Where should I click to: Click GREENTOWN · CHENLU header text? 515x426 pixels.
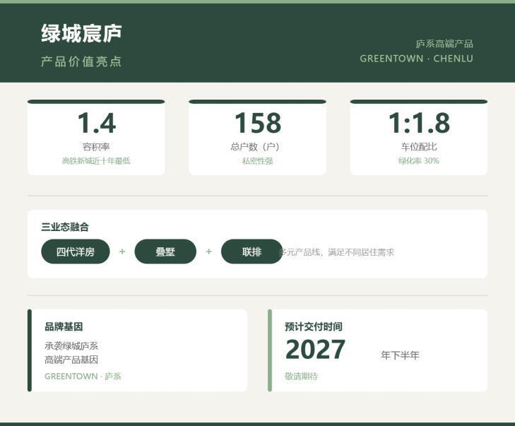[417, 59]
